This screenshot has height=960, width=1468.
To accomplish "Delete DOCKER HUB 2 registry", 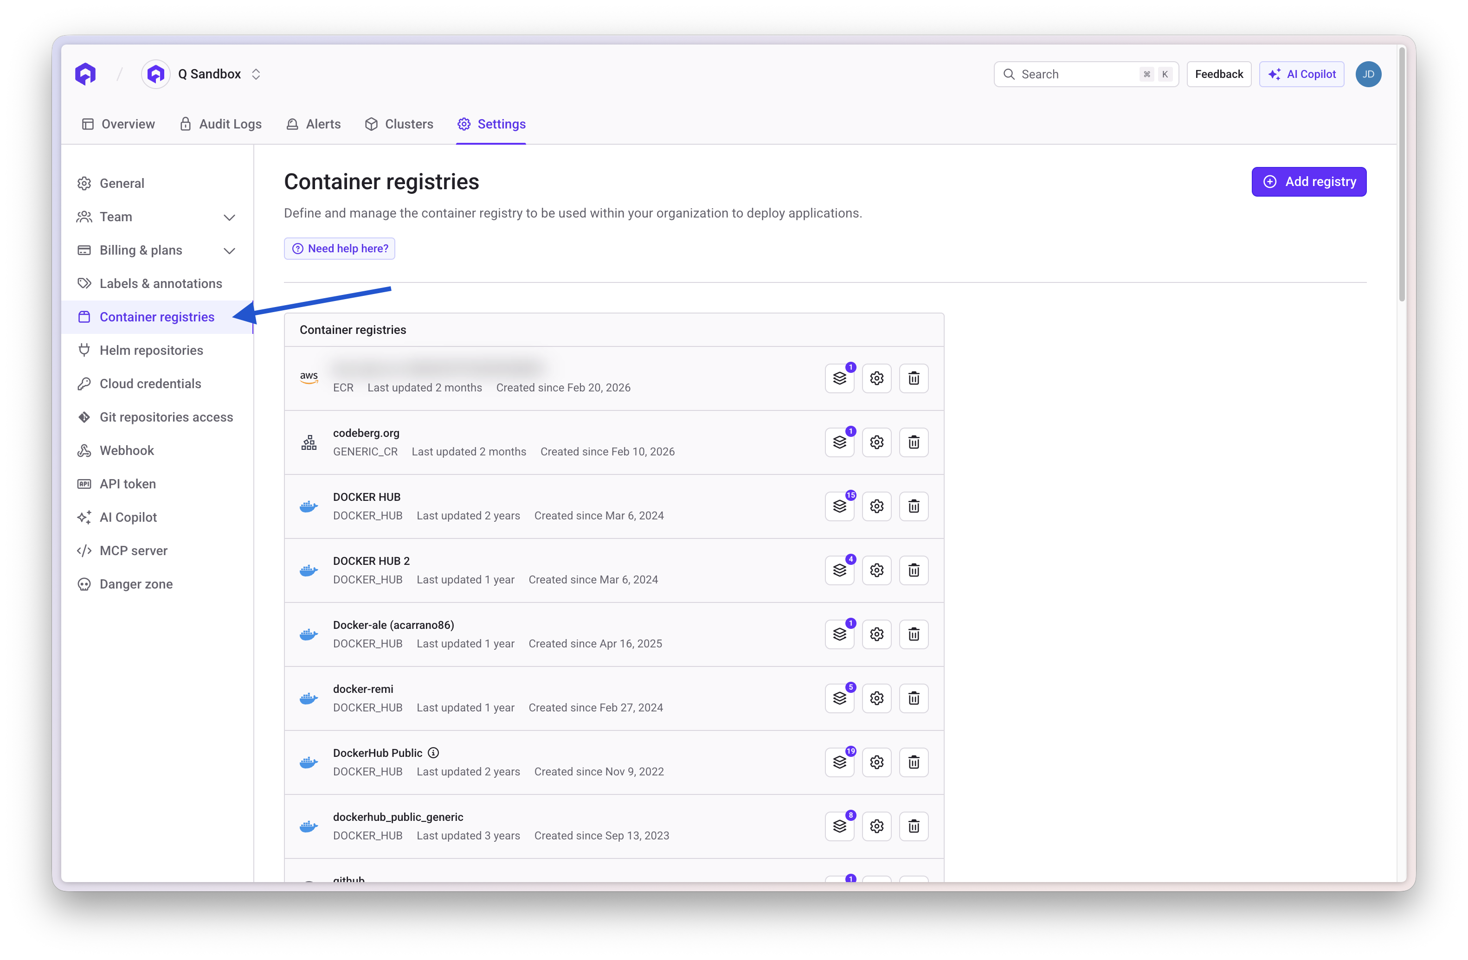I will pyautogui.click(x=914, y=570).
